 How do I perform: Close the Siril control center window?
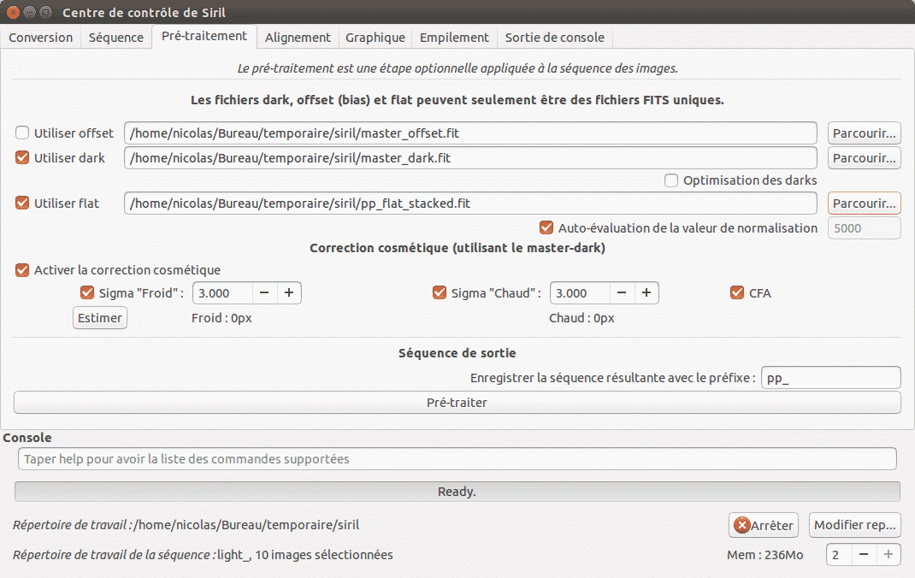13,12
